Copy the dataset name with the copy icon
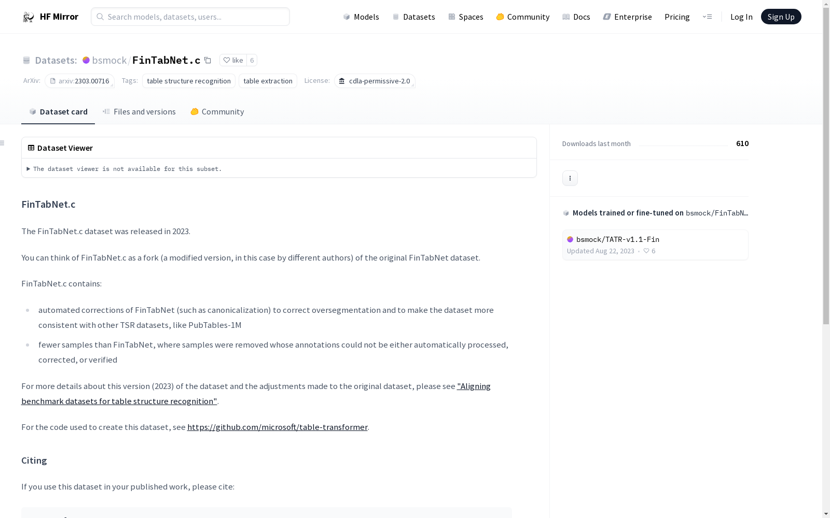Viewport: 830px width, 518px height. (208, 60)
